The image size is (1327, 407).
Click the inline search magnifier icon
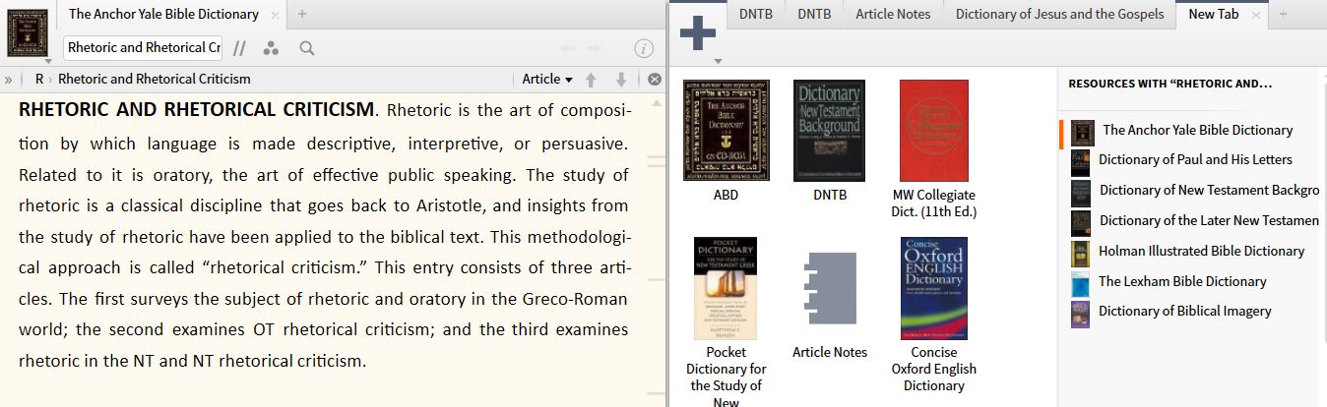click(x=307, y=48)
